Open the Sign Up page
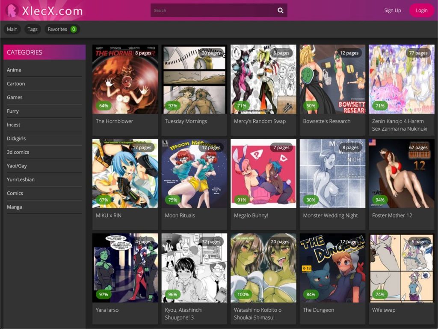 pos(393,10)
